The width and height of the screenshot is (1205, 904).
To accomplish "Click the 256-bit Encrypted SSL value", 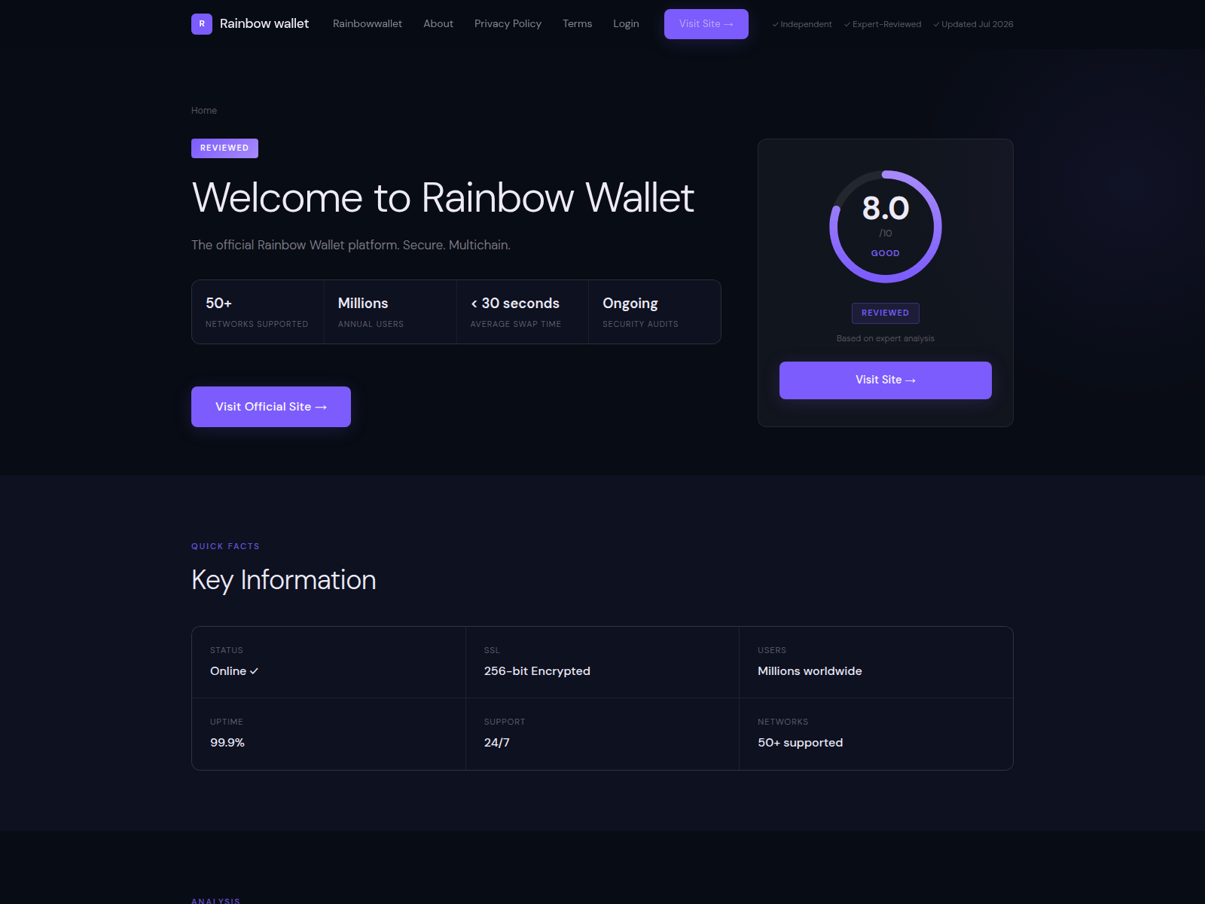I will (537, 671).
